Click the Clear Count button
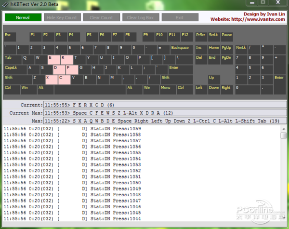This screenshot has height=229, width=289. tap(101, 17)
